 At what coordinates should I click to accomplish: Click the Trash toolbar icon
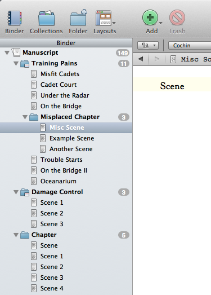point(177,17)
